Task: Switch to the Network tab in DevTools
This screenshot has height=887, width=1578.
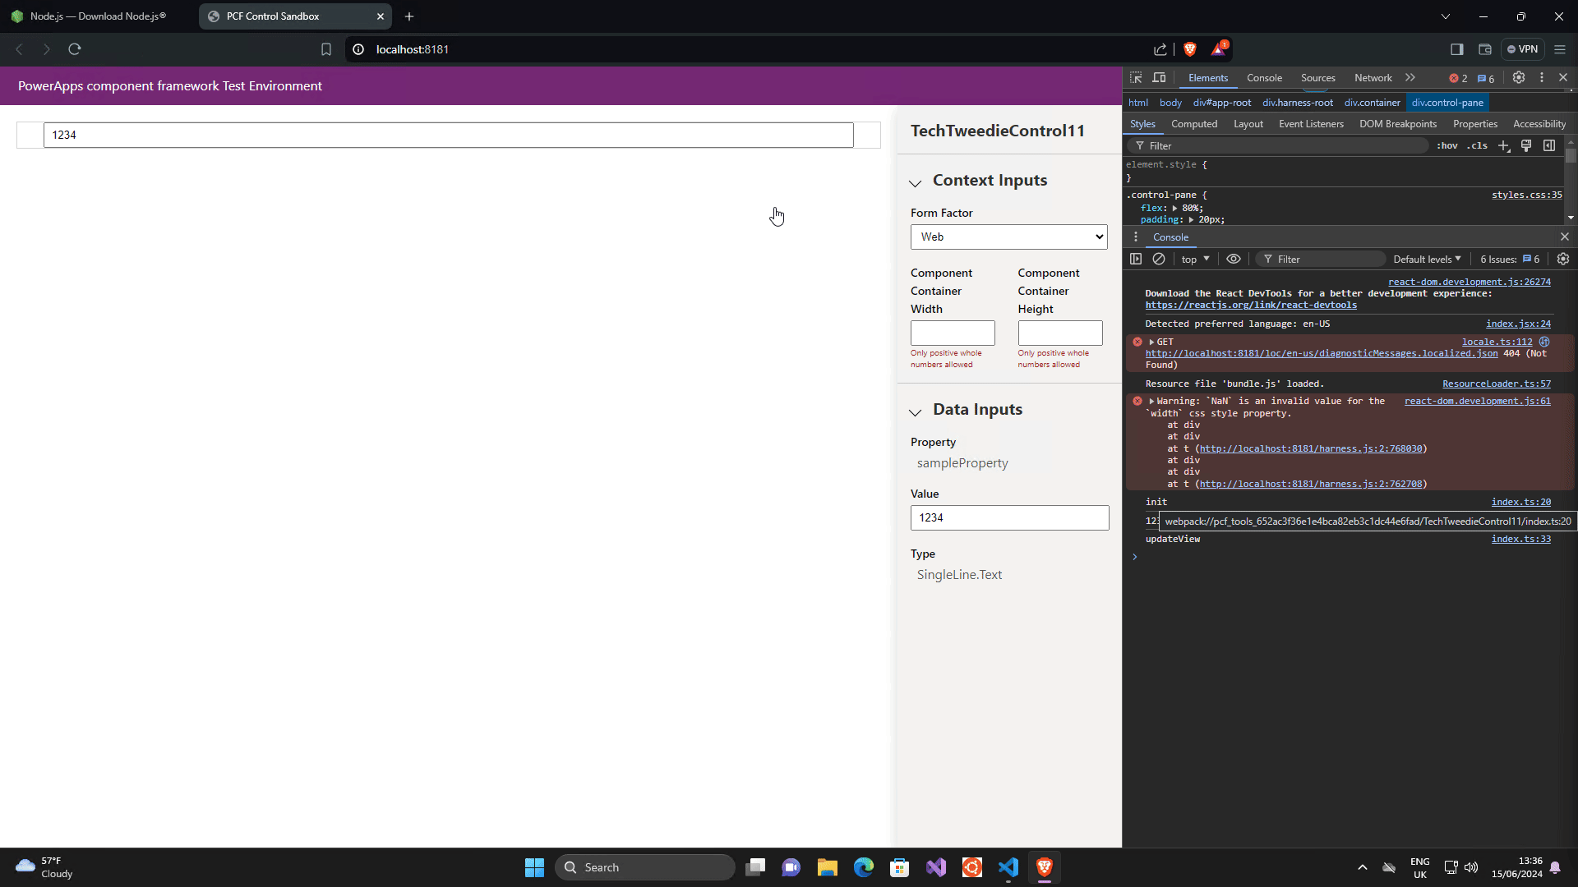Action: click(1373, 78)
